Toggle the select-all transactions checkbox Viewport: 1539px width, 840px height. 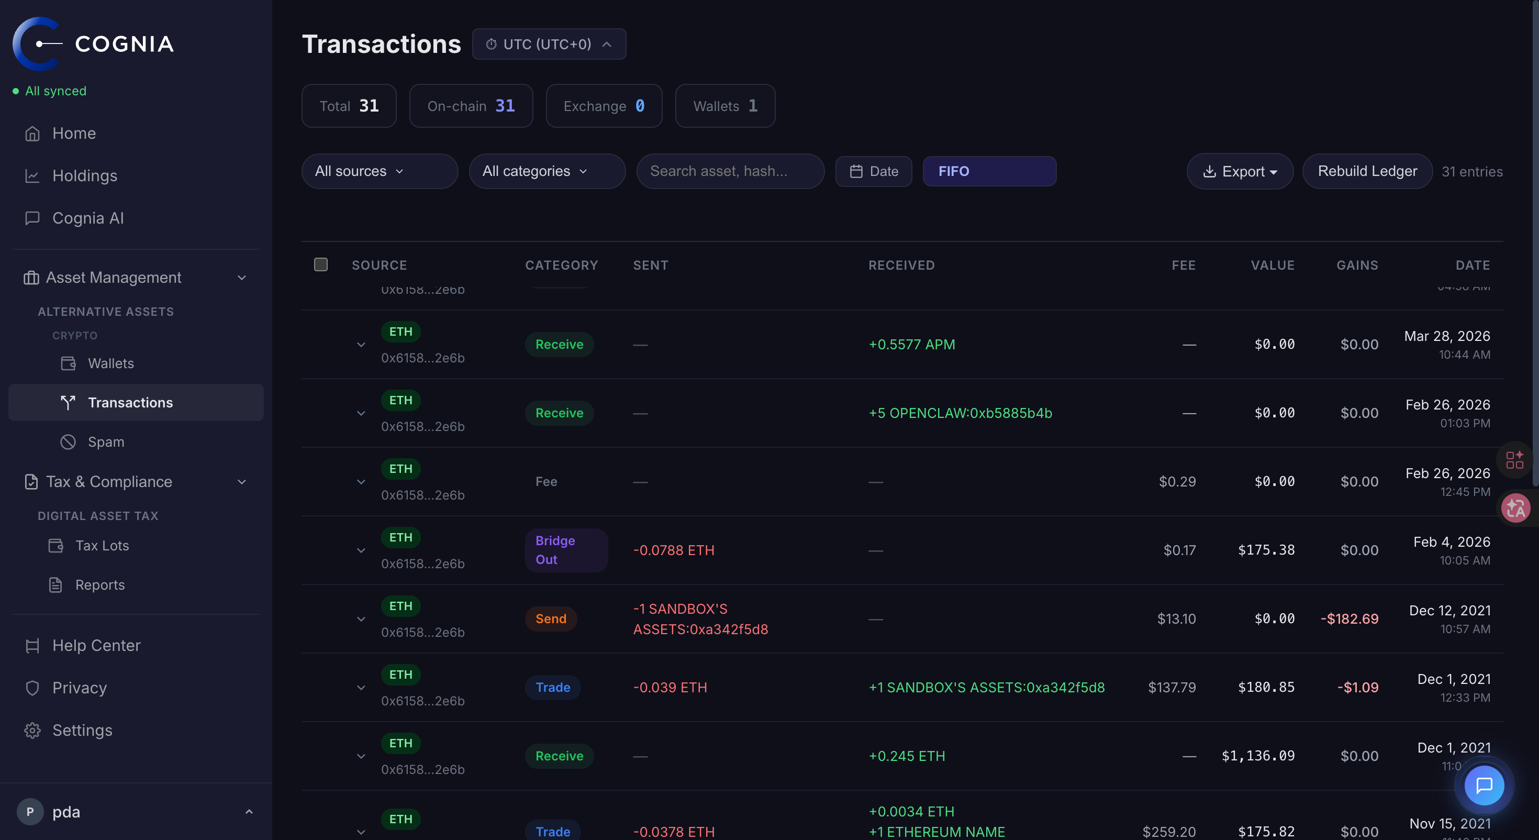point(320,264)
